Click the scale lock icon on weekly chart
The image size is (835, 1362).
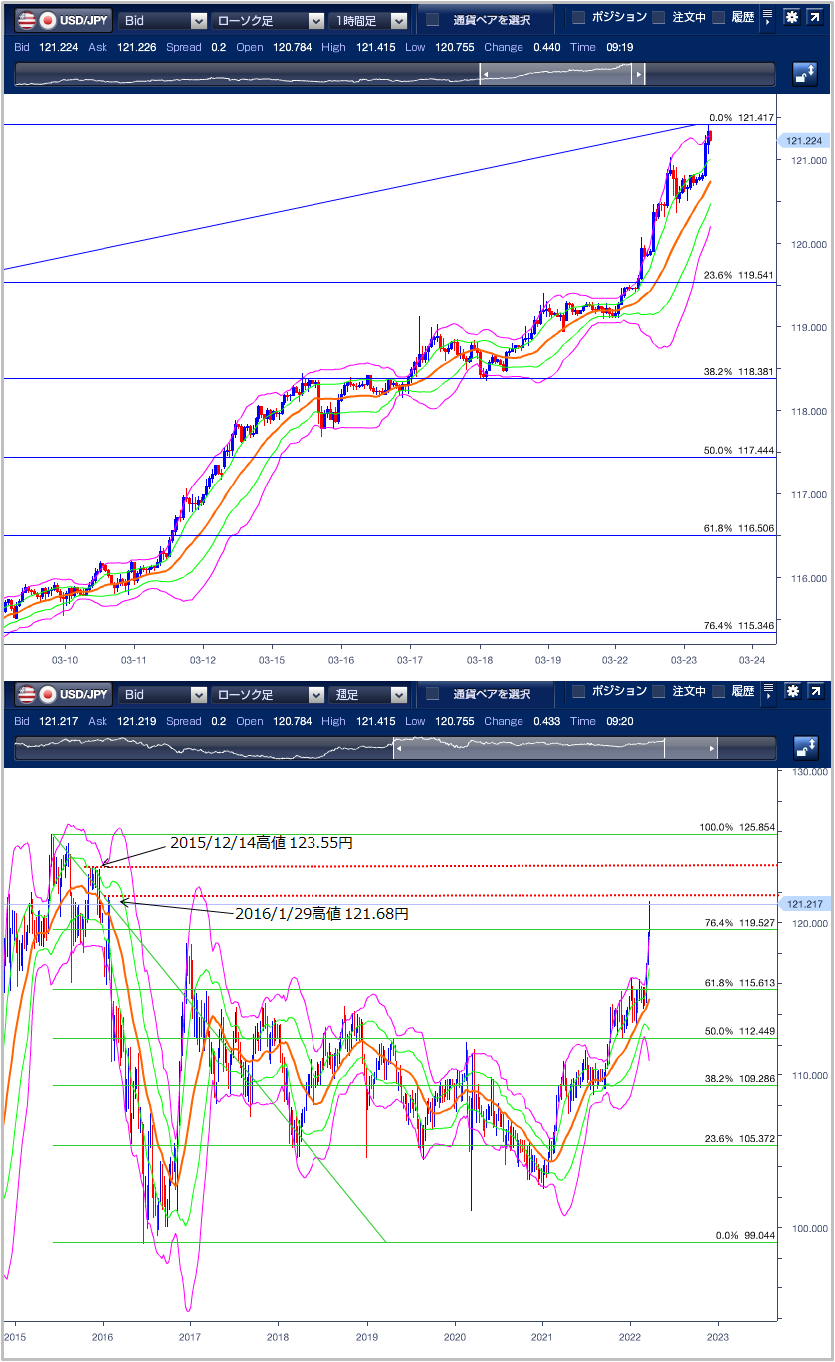pyautogui.click(x=804, y=748)
